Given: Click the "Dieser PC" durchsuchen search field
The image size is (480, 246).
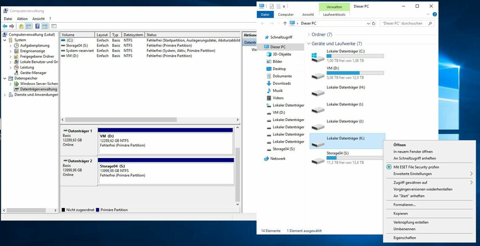Looking at the screenshot, I should pos(406,23).
